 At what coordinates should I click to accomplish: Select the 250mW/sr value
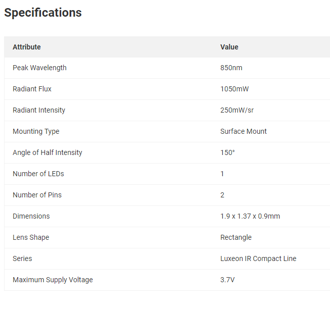coord(237,110)
